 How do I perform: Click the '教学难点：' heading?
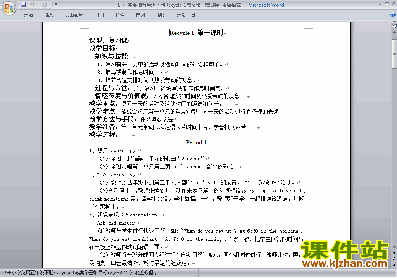coord(104,111)
